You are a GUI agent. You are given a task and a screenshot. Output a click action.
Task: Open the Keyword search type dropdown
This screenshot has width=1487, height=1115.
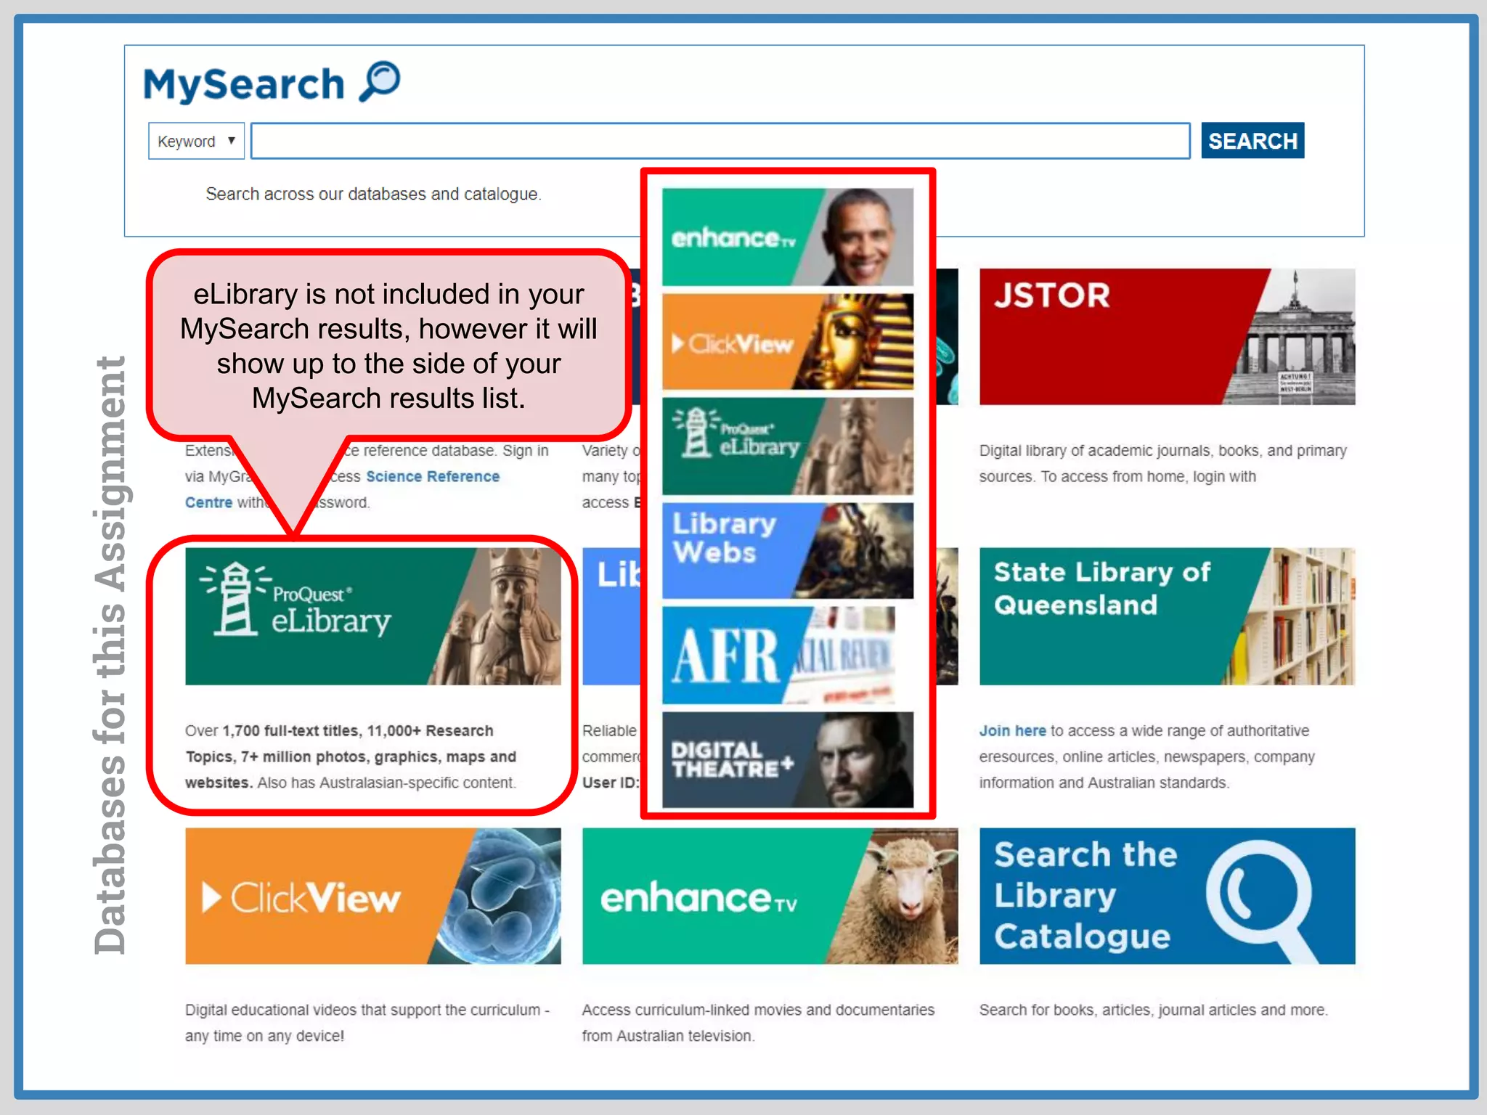[196, 141]
